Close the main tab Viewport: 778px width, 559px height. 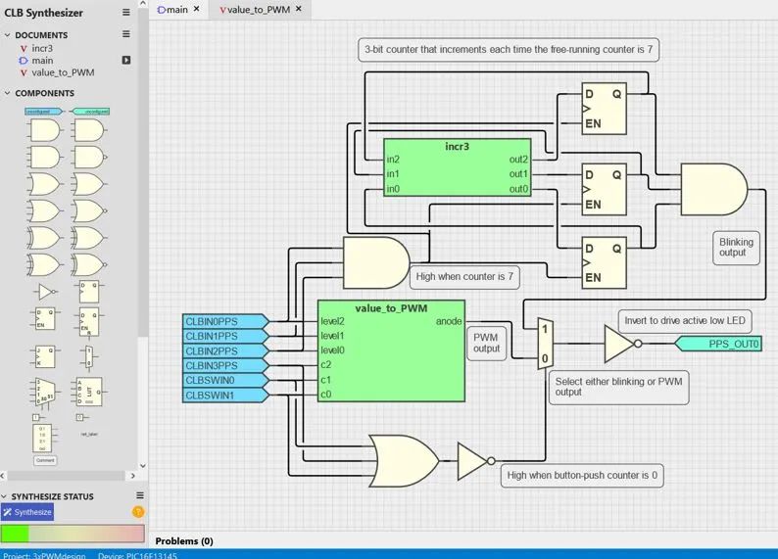coord(196,9)
